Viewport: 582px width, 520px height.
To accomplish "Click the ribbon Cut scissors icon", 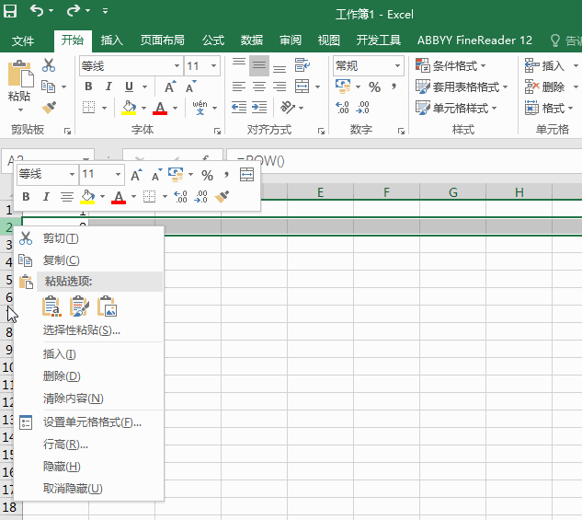I will pos(49,65).
